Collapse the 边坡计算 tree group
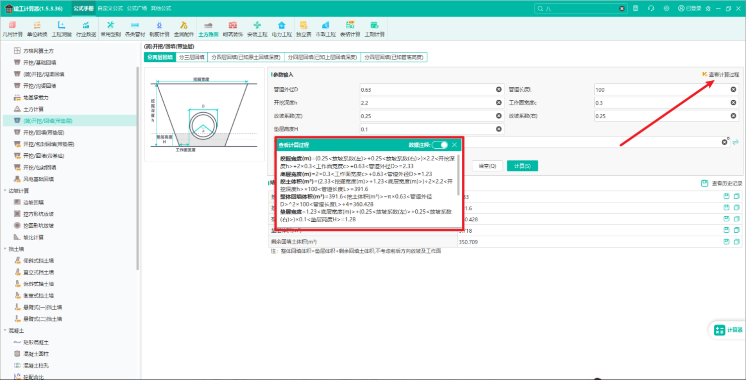This screenshot has height=380, width=746. click(x=5, y=190)
